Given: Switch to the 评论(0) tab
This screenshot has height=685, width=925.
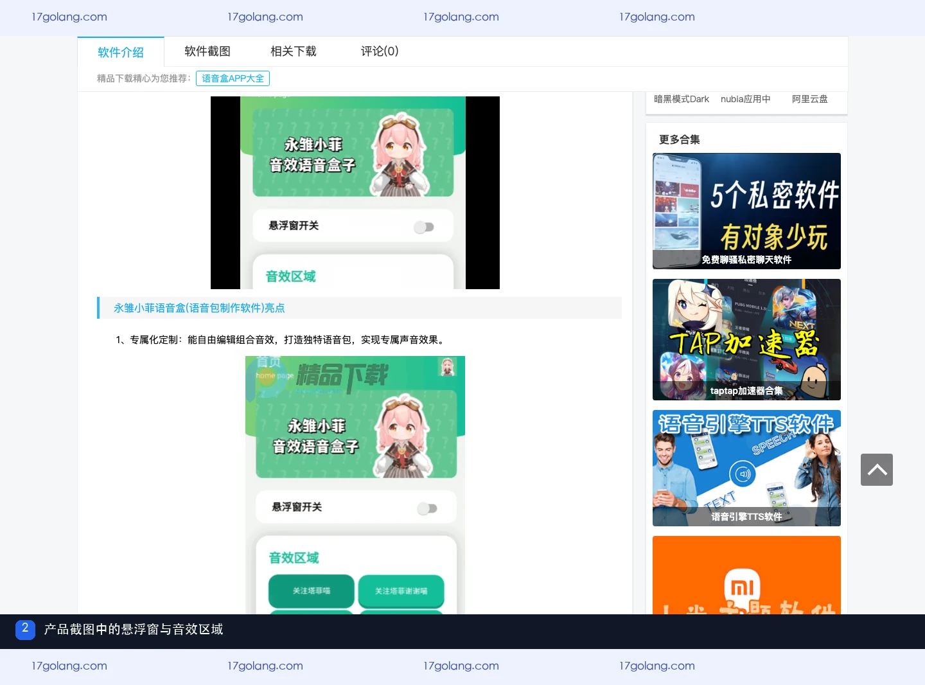Looking at the screenshot, I should [x=380, y=51].
